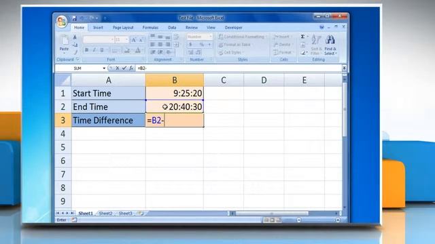Expand the formula bar with the chevron

pos(344,68)
